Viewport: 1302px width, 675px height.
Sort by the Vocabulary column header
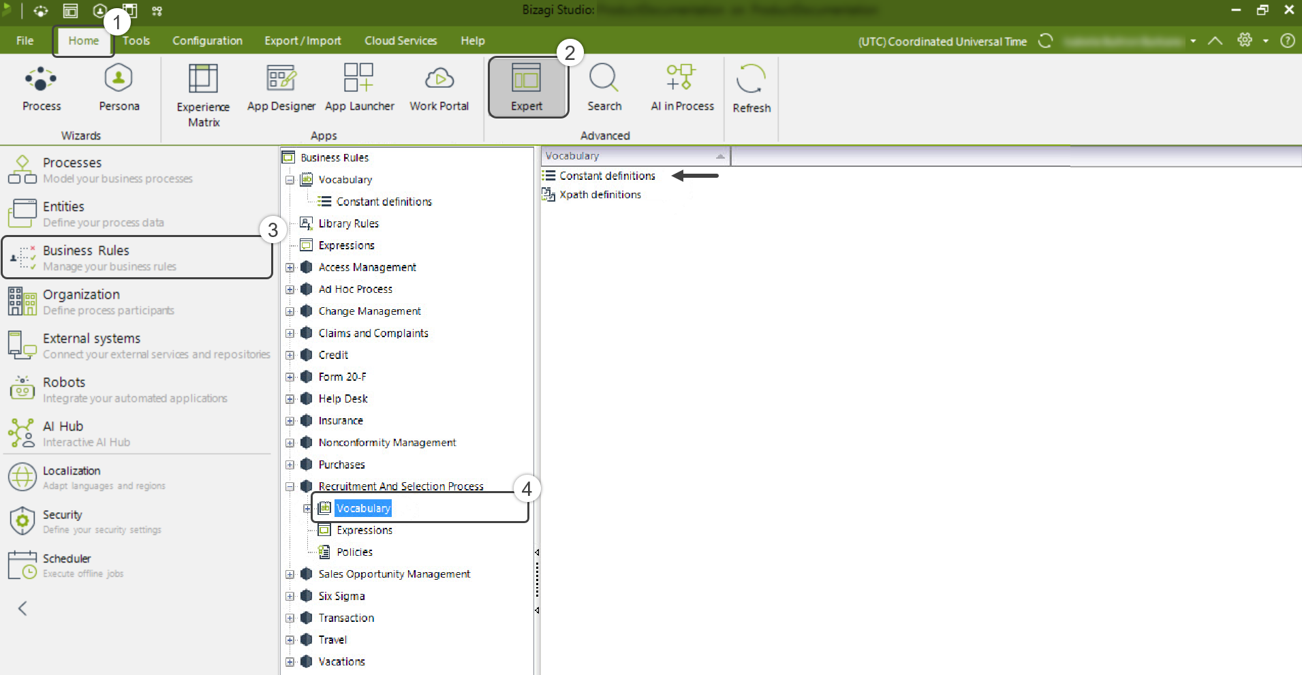pyautogui.click(x=634, y=156)
